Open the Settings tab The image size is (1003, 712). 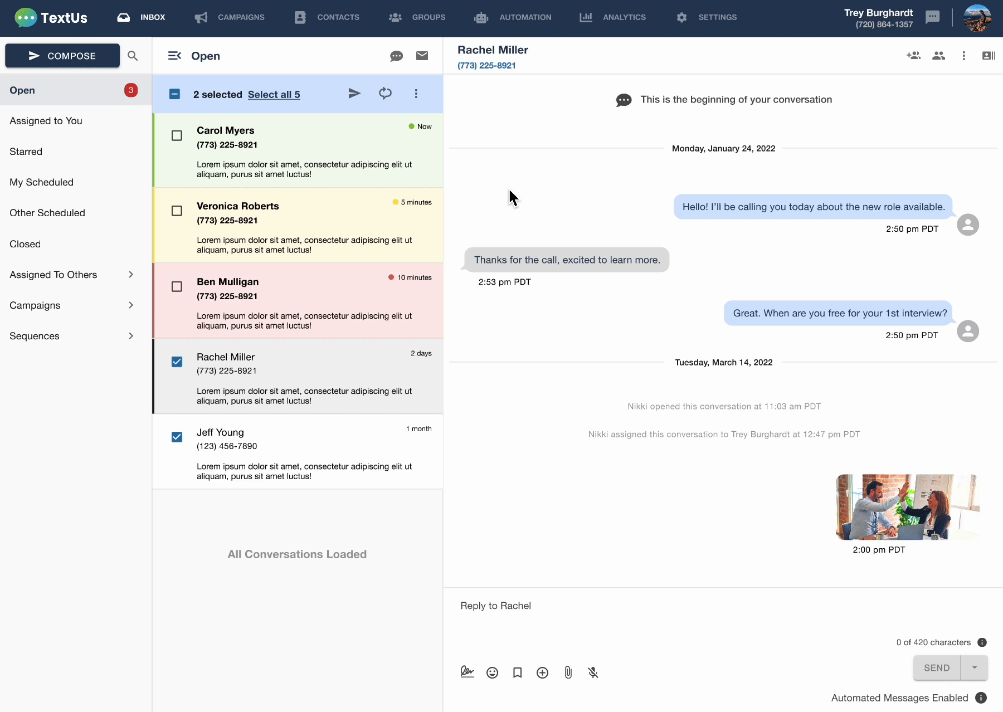pyautogui.click(x=707, y=17)
